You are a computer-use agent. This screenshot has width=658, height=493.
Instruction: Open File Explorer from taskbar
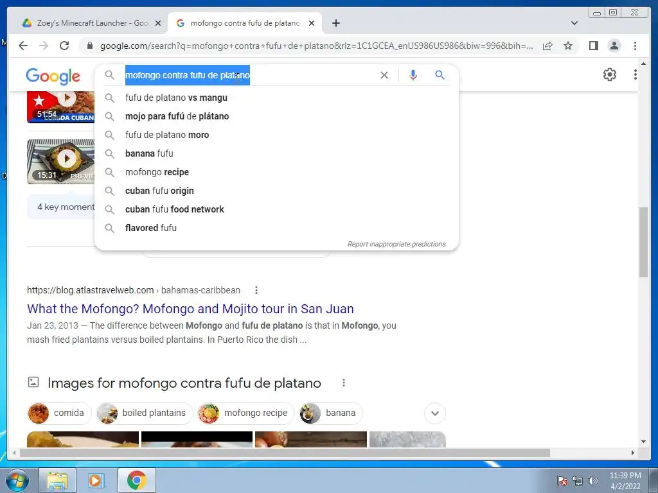click(57, 480)
